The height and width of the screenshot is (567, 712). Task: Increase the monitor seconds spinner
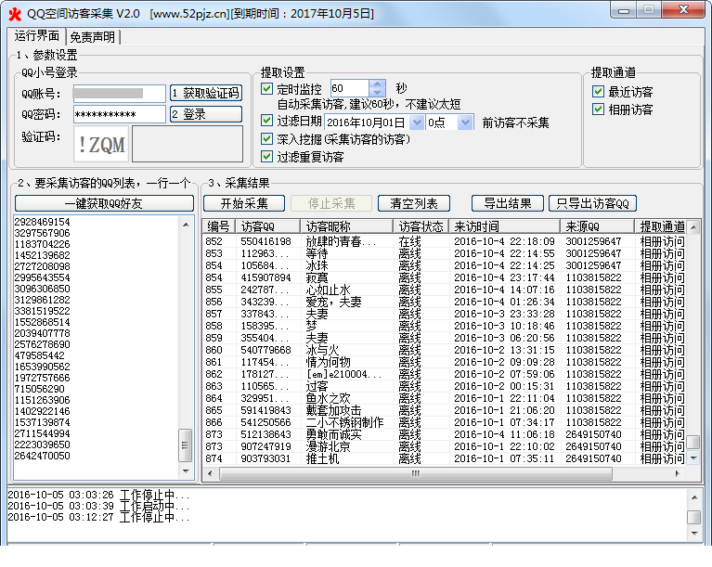pyautogui.click(x=377, y=84)
